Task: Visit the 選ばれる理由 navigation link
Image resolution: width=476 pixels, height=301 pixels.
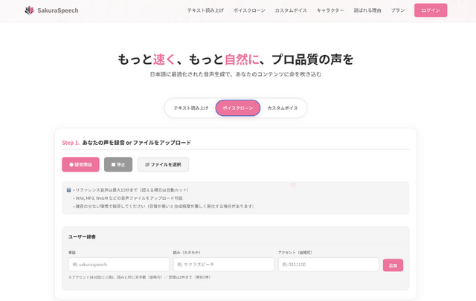Action: [x=367, y=10]
